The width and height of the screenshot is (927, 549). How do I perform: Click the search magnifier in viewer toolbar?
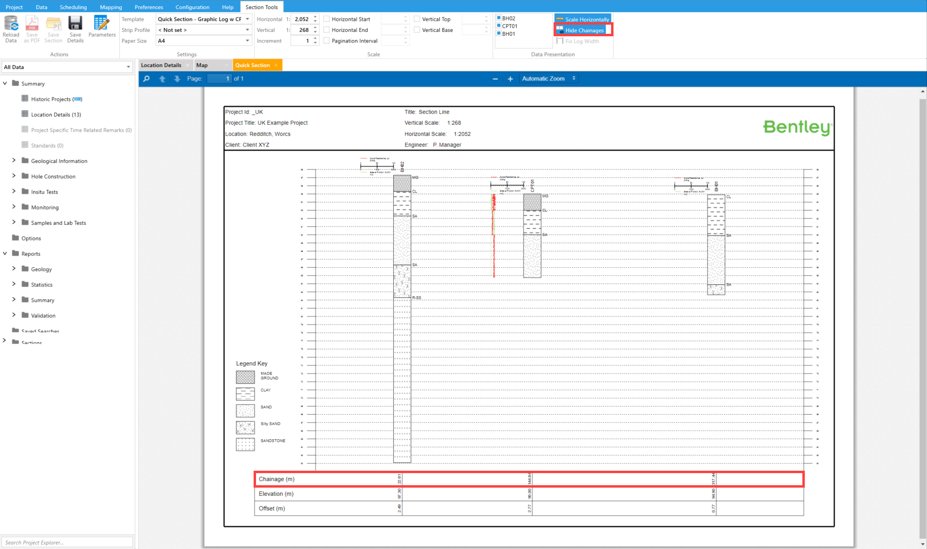(146, 79)
